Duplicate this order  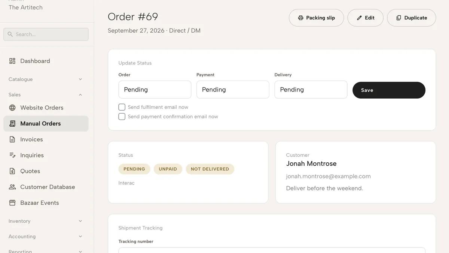tap(412, 18)
